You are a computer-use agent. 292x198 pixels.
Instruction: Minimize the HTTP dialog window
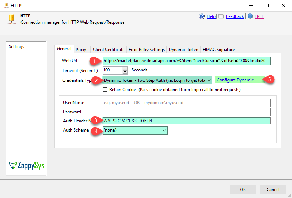click(251, 5)
